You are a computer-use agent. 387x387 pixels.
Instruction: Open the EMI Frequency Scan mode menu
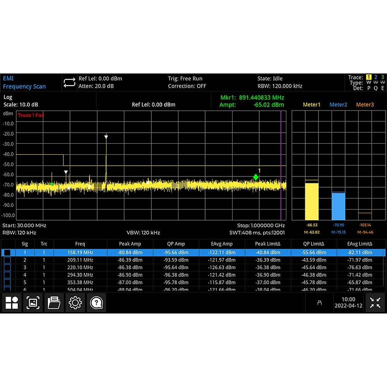[x=24, y=82]
